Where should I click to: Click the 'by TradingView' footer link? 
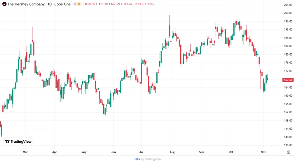tap(151, 159)
